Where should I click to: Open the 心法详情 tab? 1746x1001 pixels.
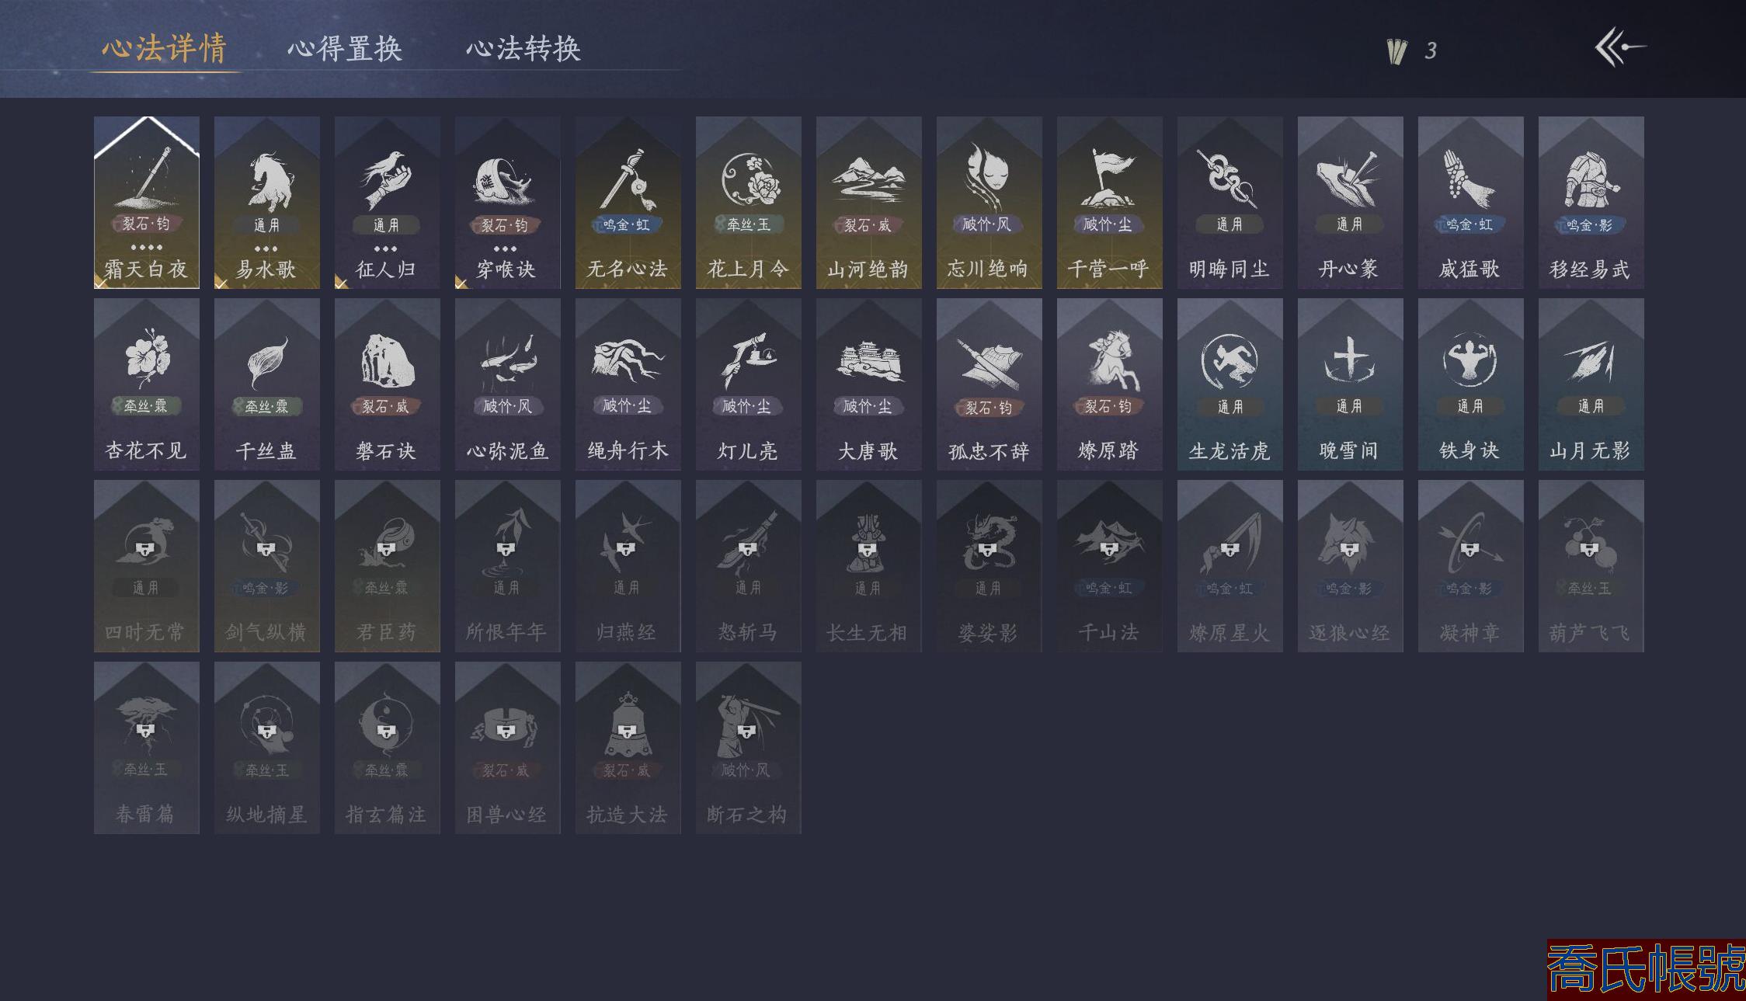click(x=165, y=48)
